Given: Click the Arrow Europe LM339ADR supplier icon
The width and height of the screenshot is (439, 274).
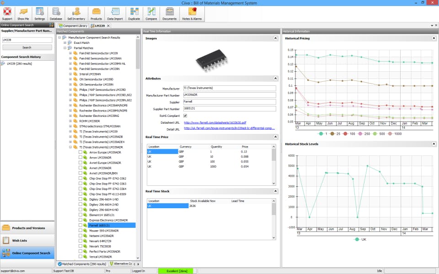Looking at the screenshot, I should tap(85, 153).
